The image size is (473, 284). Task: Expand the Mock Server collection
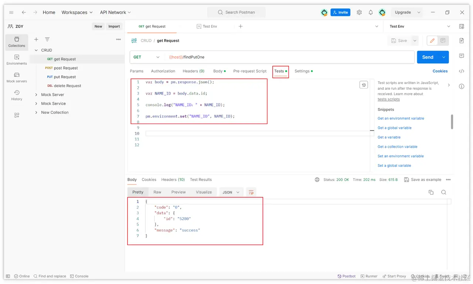point(36,95)
